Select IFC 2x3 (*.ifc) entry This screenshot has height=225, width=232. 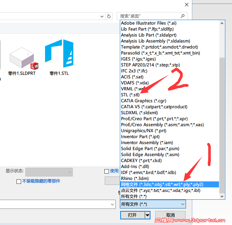tap(169, 71)
